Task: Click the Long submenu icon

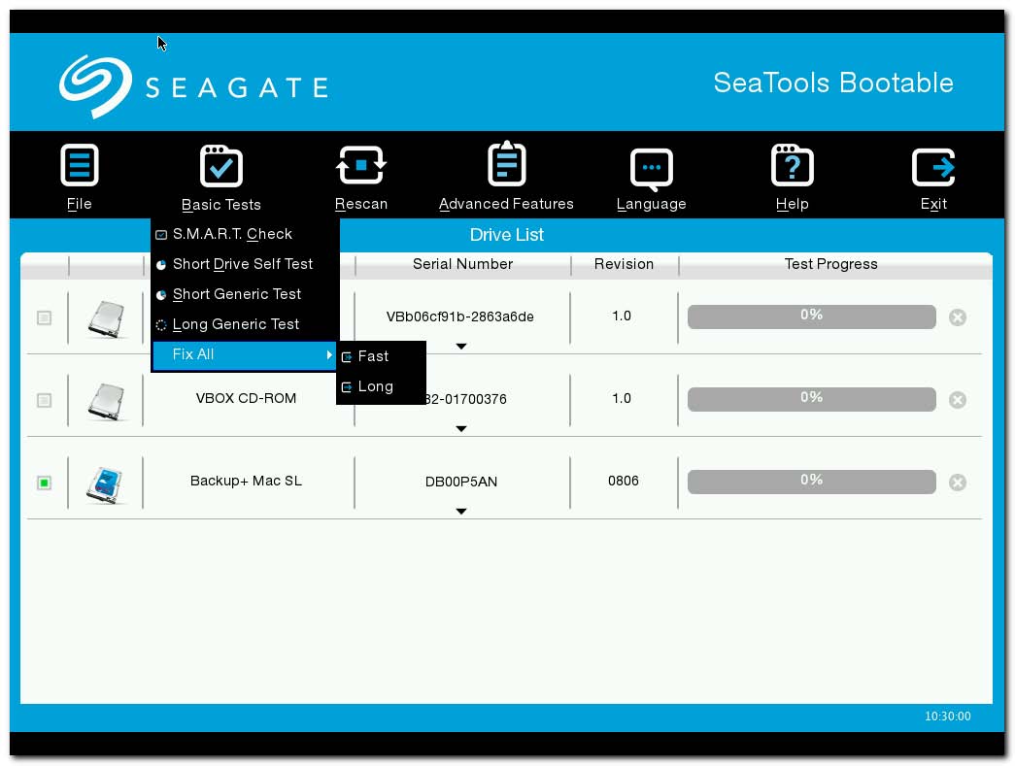Action: point(347,386)
